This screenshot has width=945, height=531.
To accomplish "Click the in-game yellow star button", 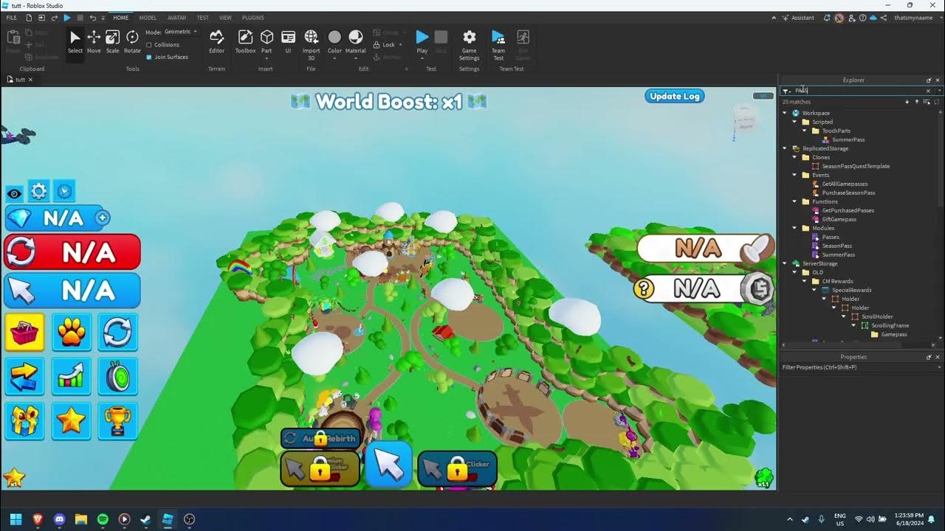I will [x=72, y=421].
